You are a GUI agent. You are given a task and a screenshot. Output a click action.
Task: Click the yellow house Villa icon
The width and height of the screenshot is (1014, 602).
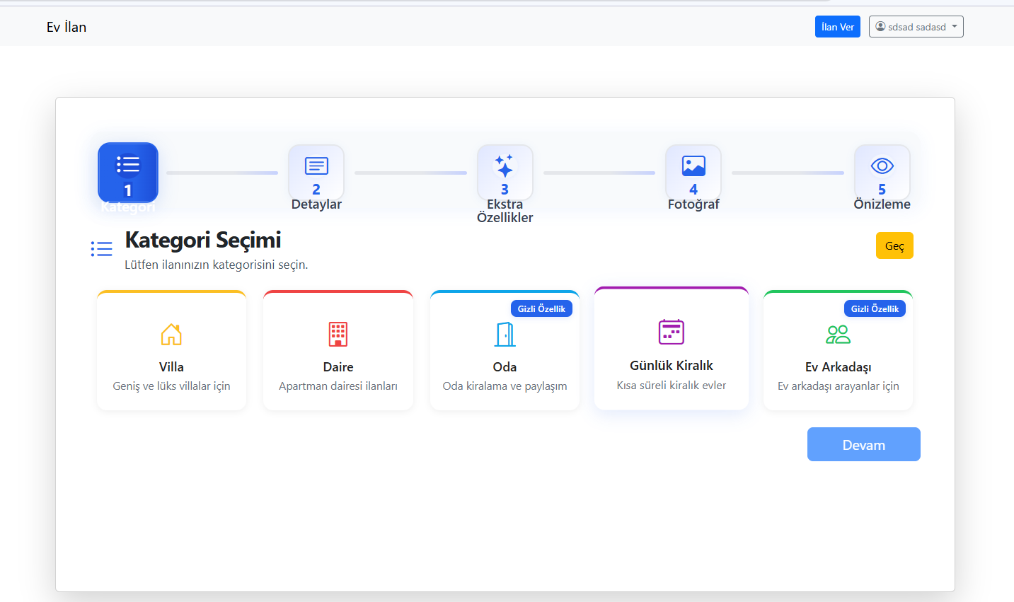click(171, 334)
